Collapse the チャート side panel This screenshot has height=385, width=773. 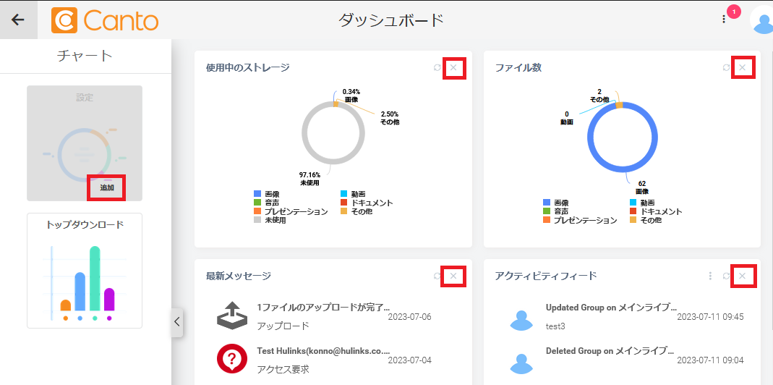177,323
